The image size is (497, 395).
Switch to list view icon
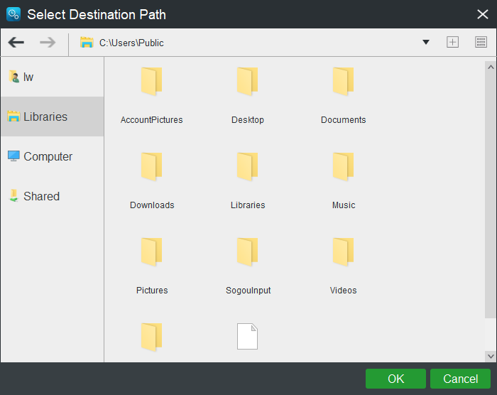481,43
